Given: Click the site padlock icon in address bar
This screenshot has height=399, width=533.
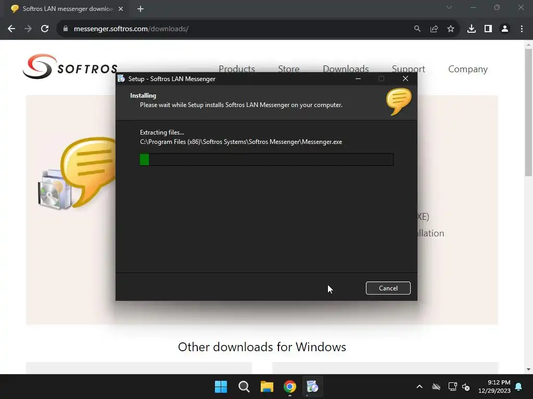Looking at the screenshot, I should tap(66, 29).
